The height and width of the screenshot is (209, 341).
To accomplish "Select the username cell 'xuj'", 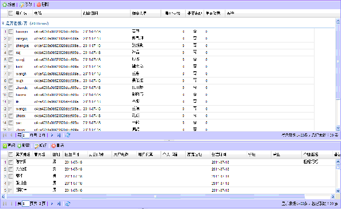I will click(18, 53).
